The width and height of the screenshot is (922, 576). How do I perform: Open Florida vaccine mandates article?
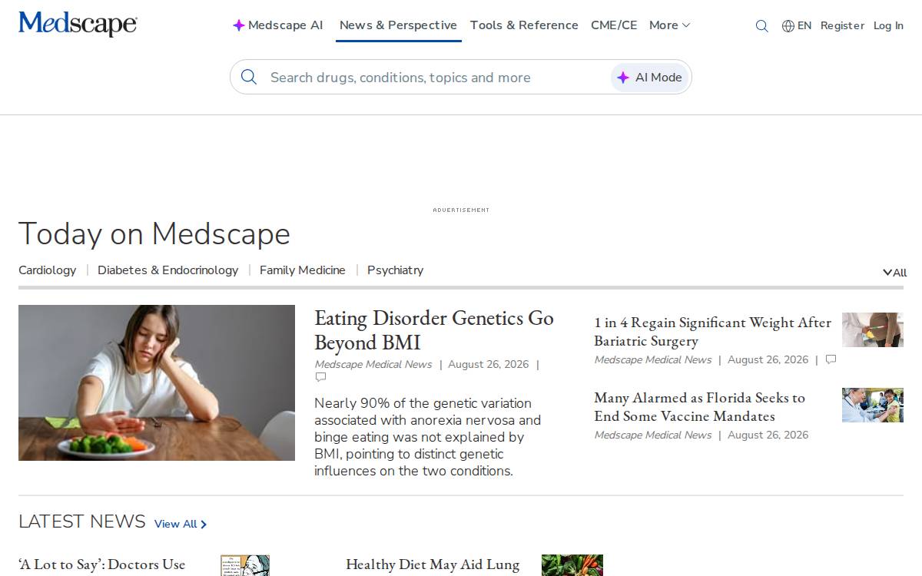point(699,407)
